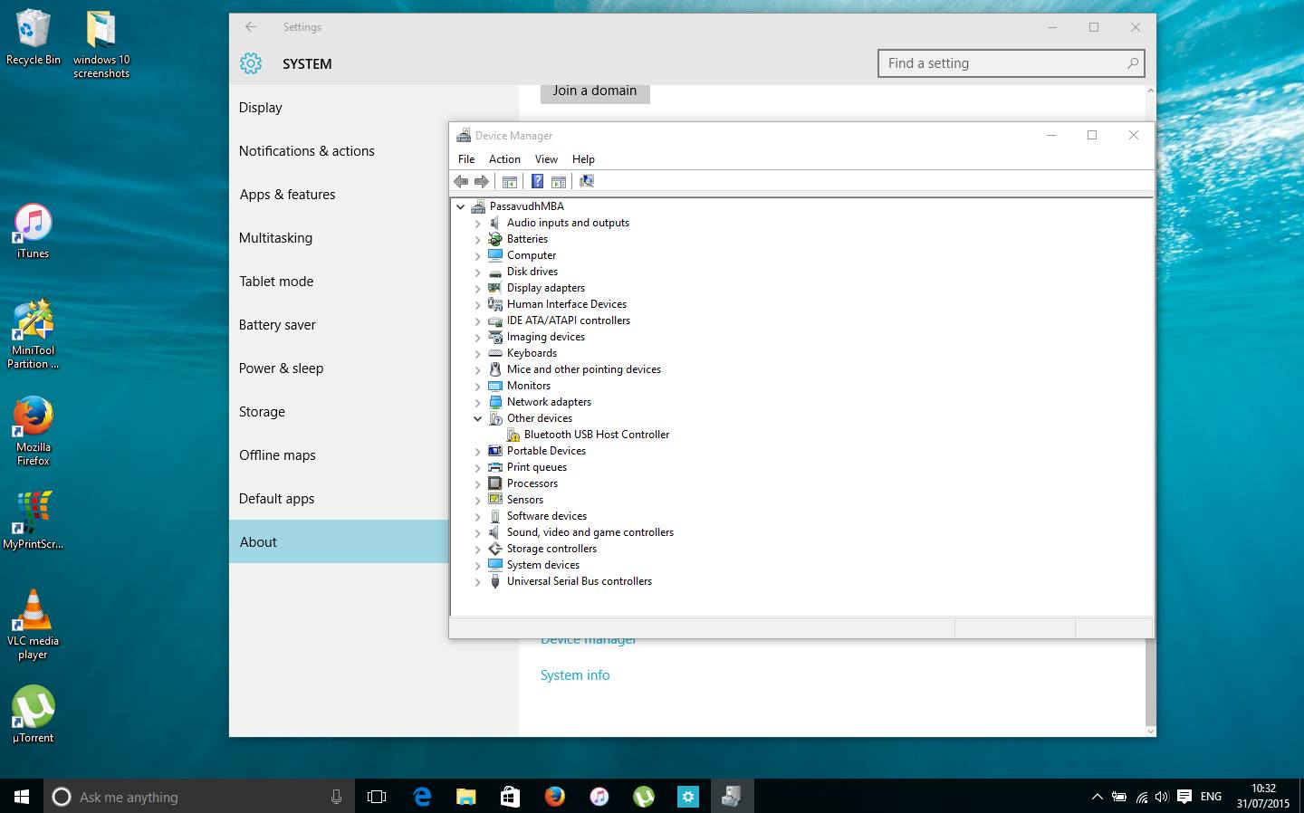Expand the Universal Serial Bus controllers category
The height and width of the screenshot is (813, 1304).
(478, 581)
